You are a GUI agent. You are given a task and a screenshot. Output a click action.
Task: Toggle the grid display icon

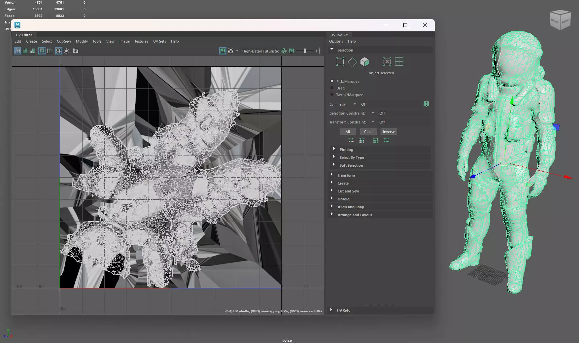pos(59,51)
